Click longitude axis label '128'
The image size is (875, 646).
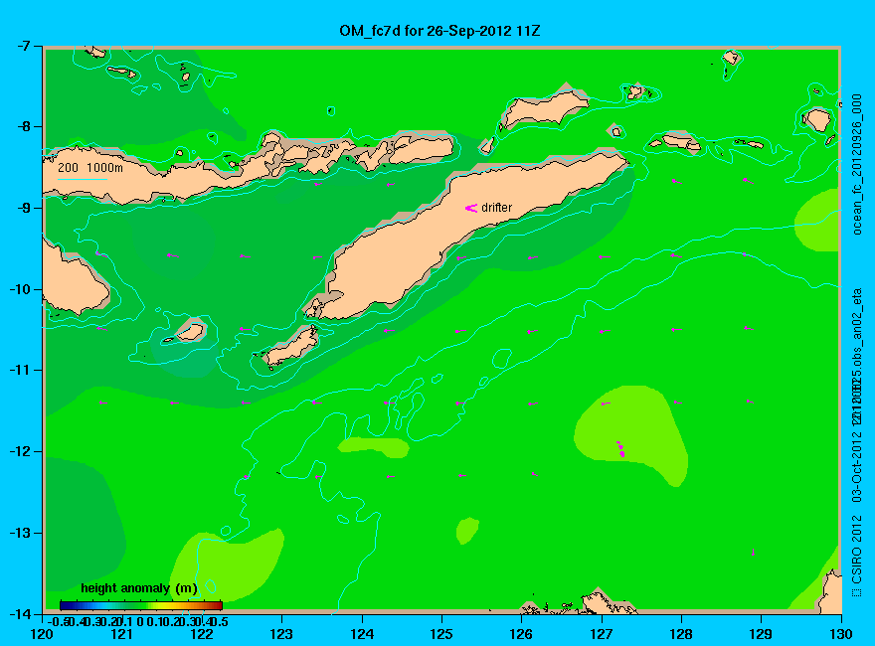tap(681, 634)
